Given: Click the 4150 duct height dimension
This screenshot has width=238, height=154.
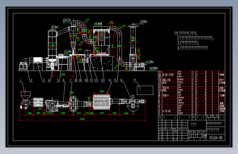Looking at the screenshot, I should click(113, 46).
